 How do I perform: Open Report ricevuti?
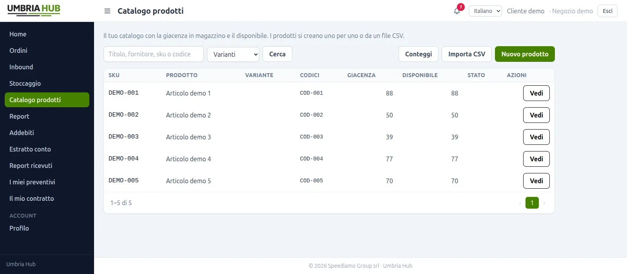(x=47, y=166)
